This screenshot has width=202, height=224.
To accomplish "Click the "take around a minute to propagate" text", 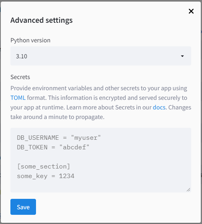I will click(58, 117).
